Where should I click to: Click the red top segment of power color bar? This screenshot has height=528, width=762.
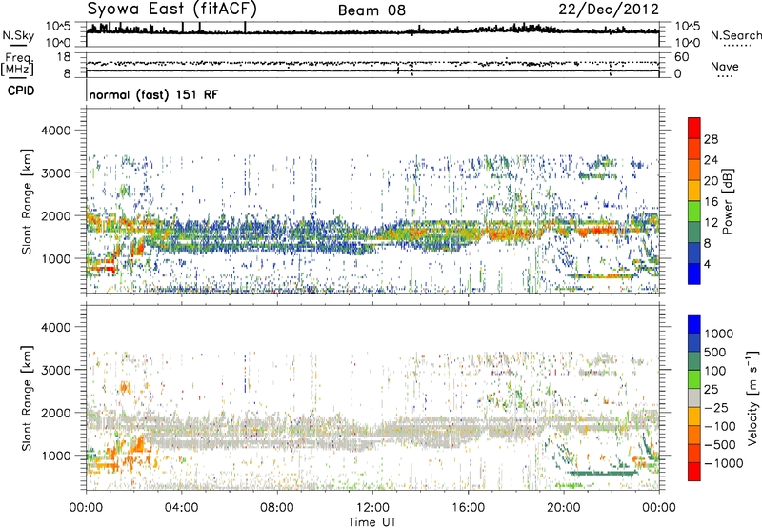coord(694,128)
